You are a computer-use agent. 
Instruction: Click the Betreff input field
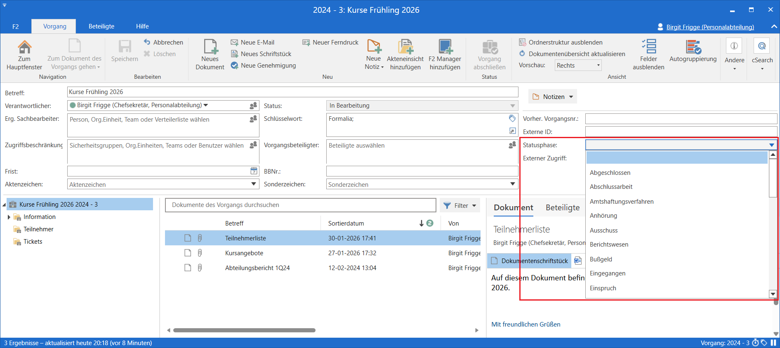pos(292,92)
